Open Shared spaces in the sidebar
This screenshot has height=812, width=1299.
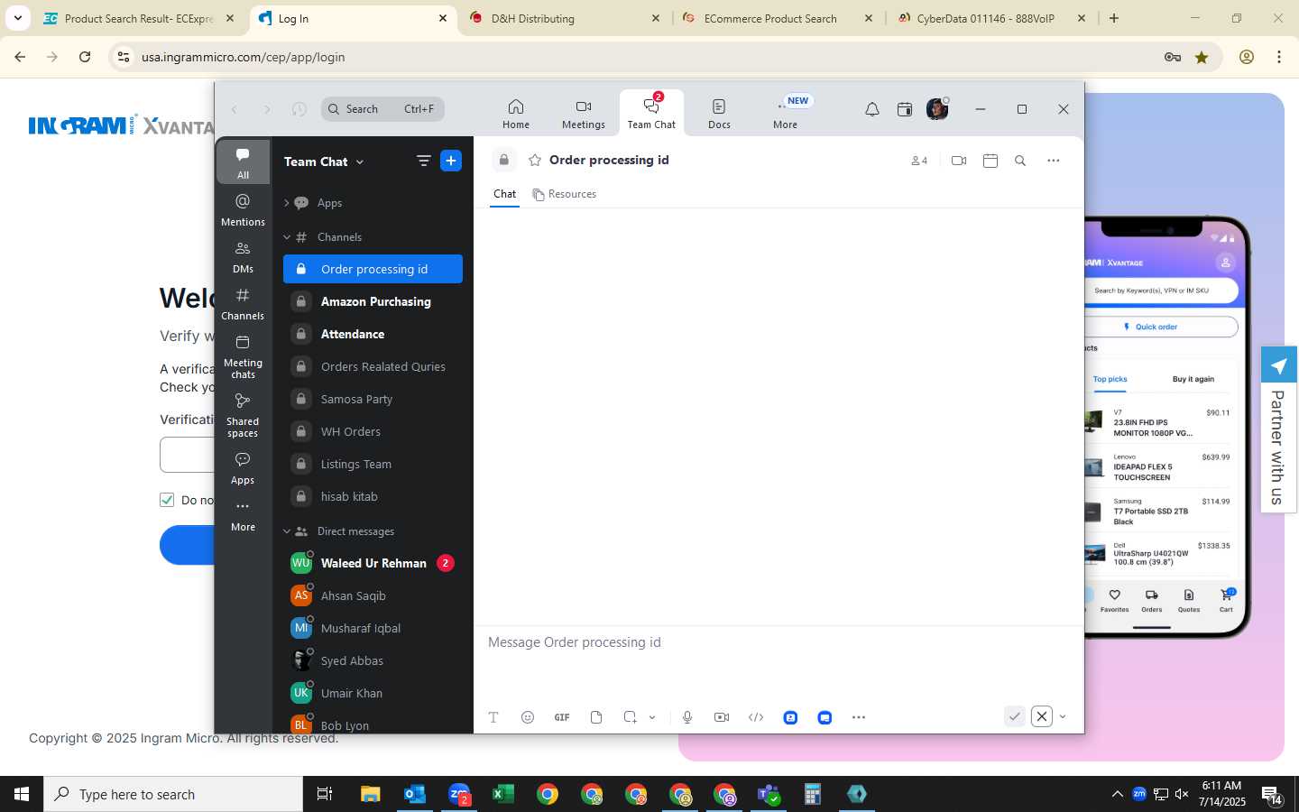[x=243, y=414]
